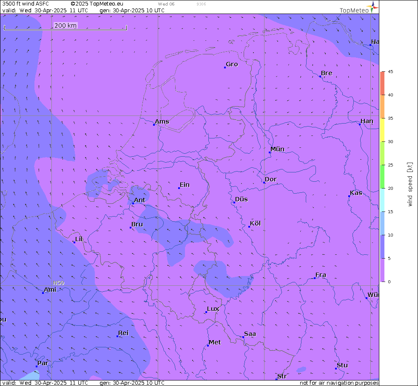Click the yellow 30–35 kt color scale segment
Screen dimensions: 418x386
click(382, 130)
